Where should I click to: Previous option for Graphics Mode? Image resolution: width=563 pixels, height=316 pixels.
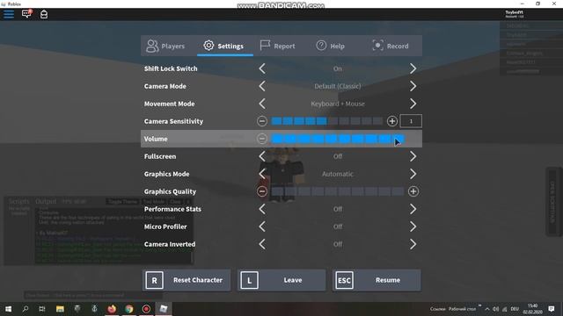pos(262,174)
